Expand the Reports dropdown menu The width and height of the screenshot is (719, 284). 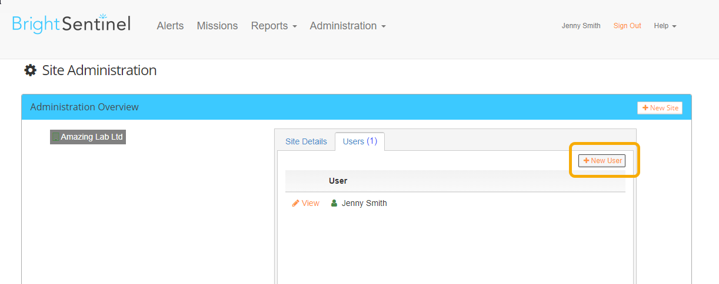point(274,26)
